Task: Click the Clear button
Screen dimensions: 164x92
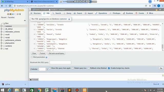Action: [x=34, y=53]
